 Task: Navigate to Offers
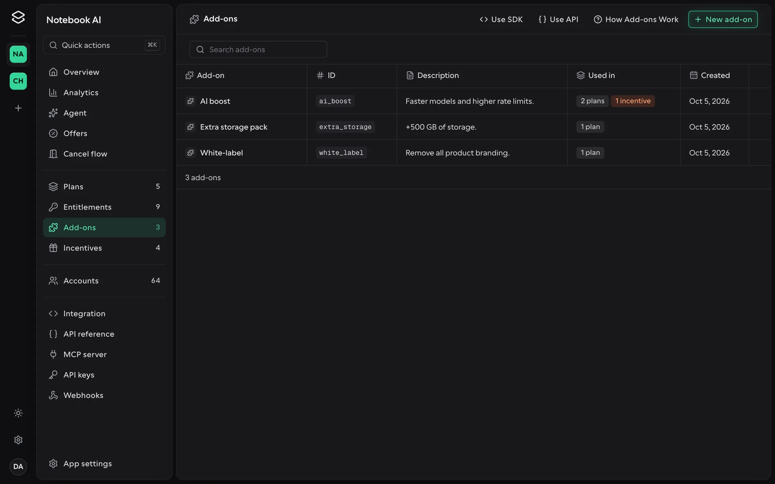point(104,133)
